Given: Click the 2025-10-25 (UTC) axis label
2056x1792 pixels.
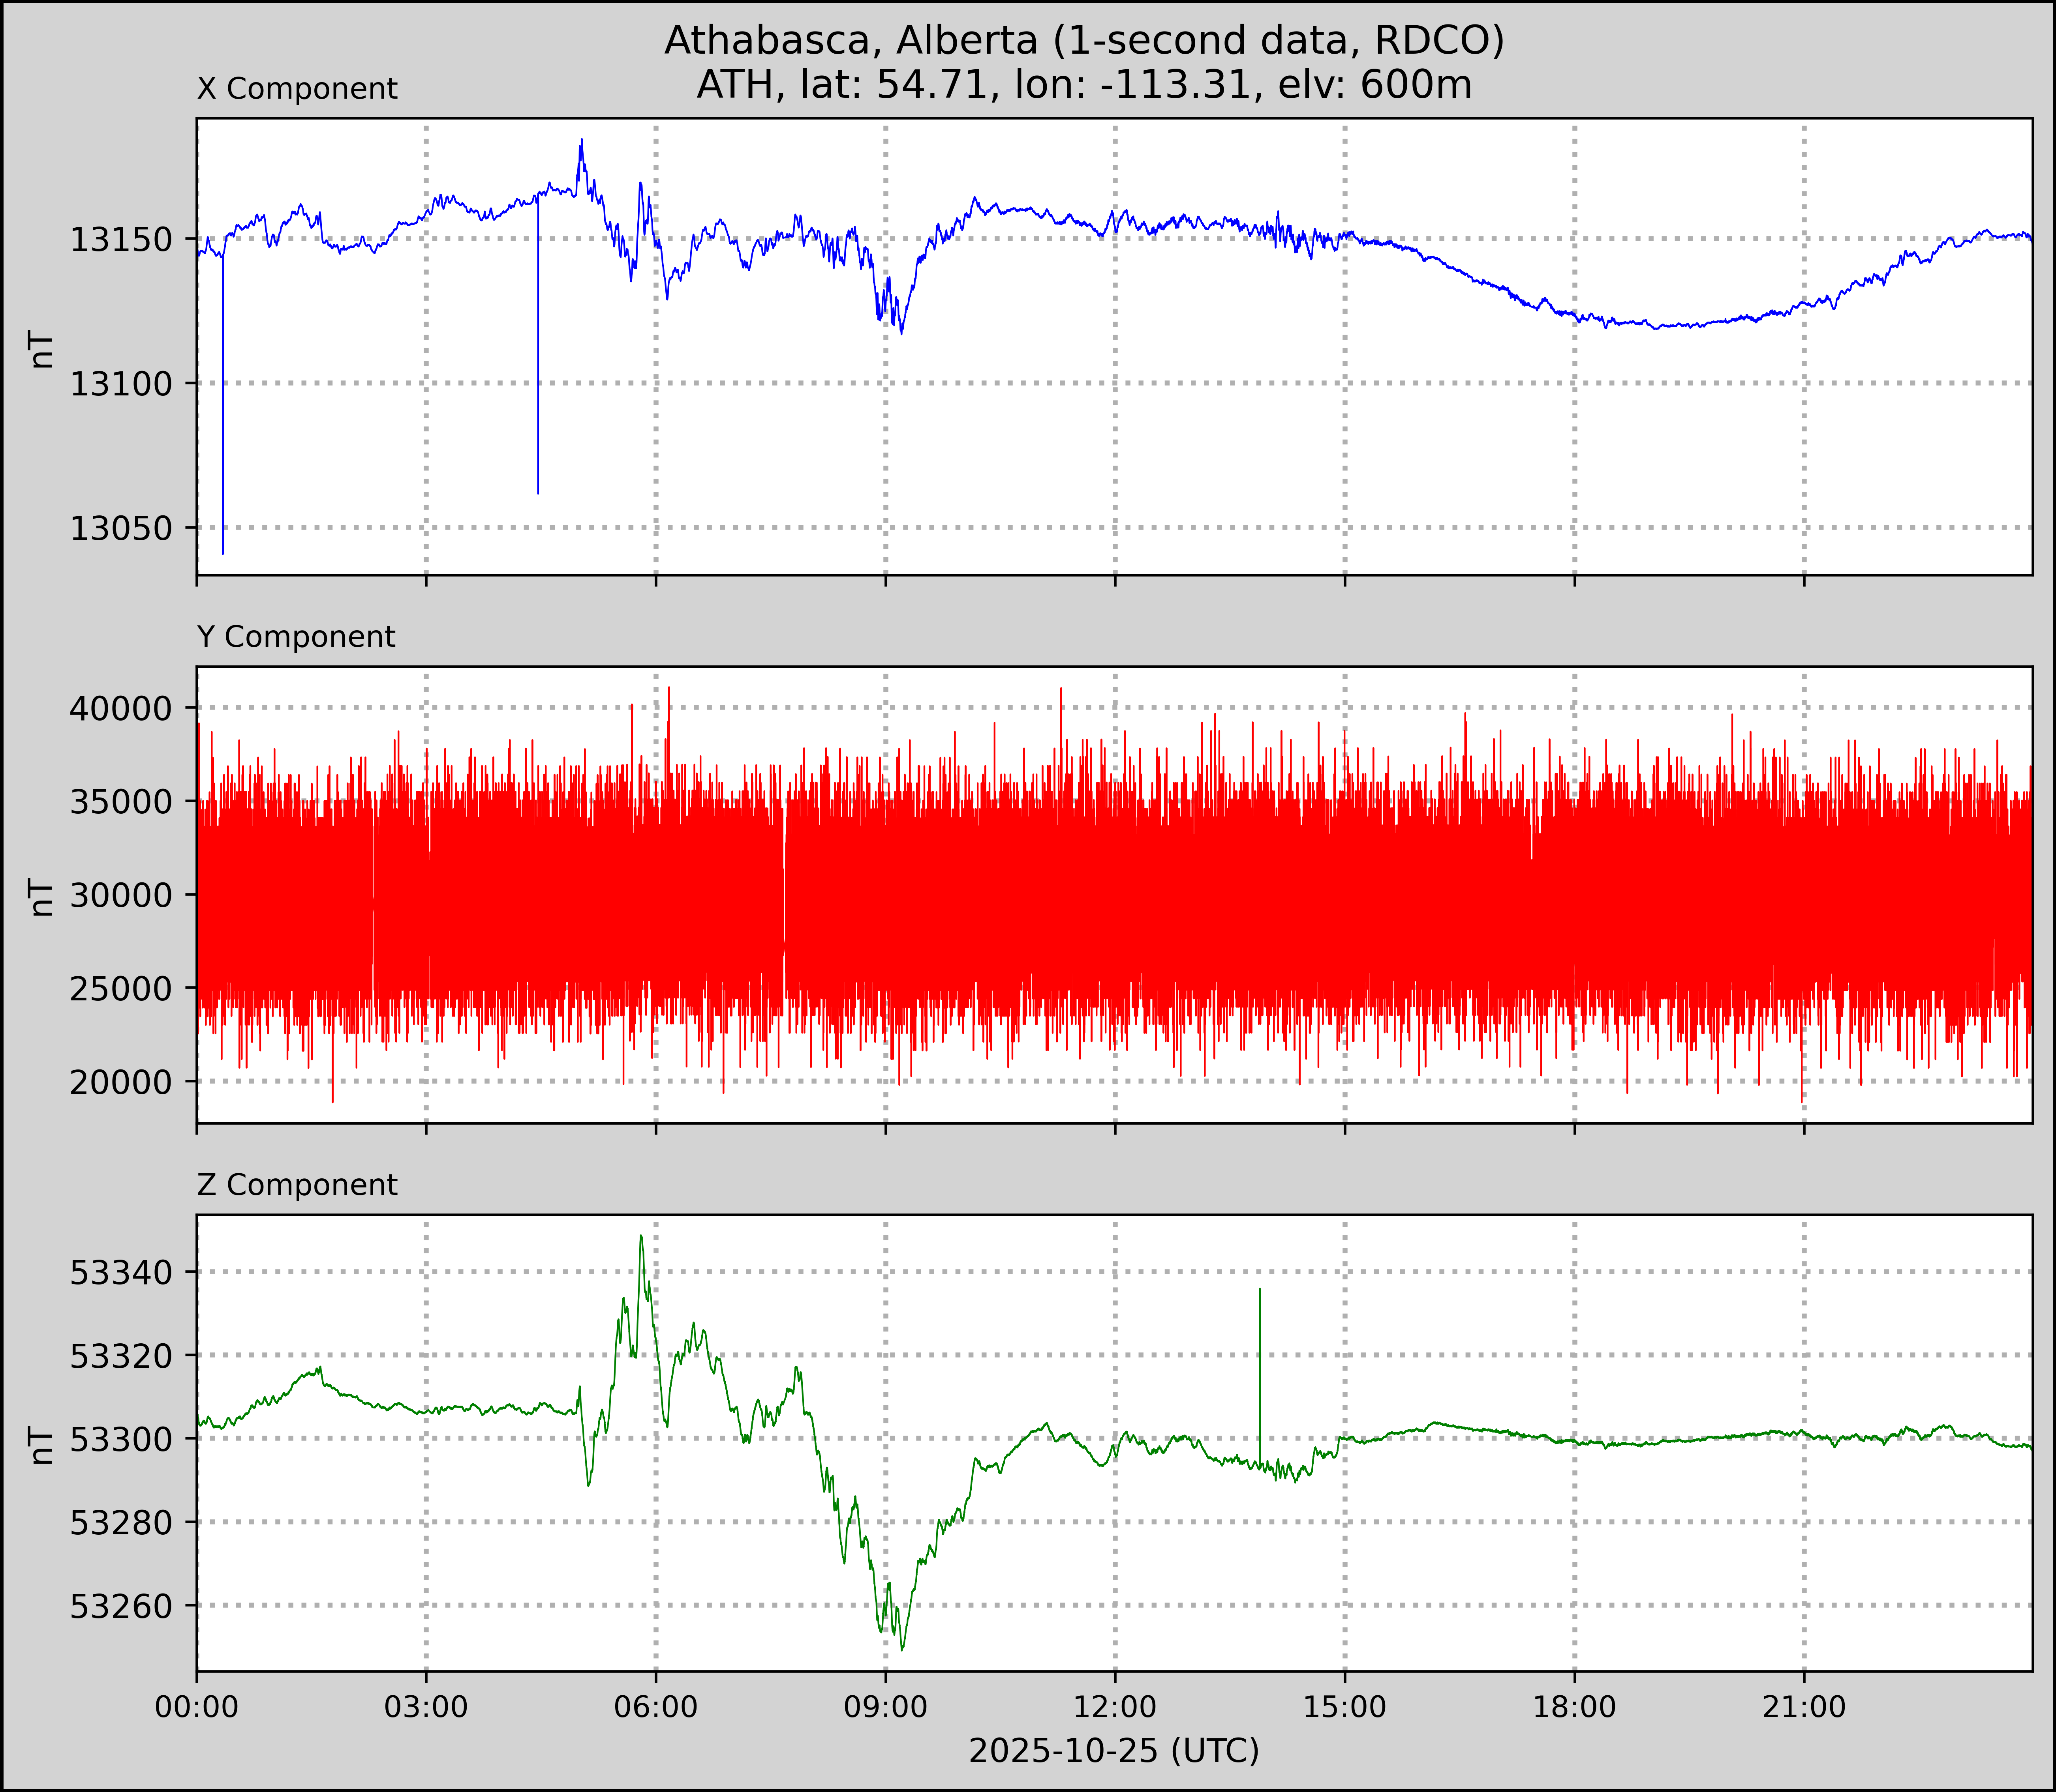Looking at the screenshot, I should pos(1113,1750).
